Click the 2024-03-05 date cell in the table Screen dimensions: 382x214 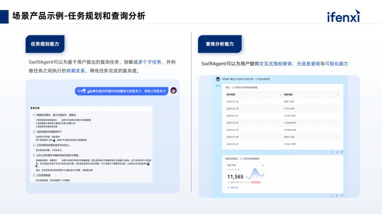(232, 144)
